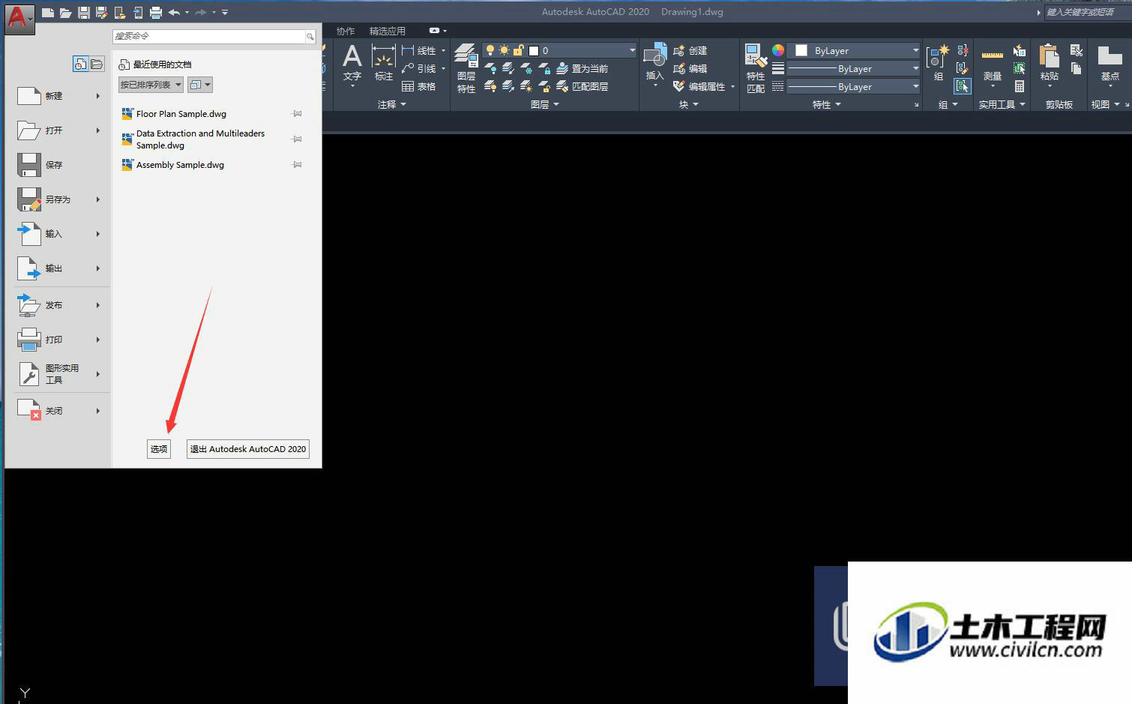1132x704 pixels.
Task: Select 另存为 menu entry
Action: [x=59, y=199]
